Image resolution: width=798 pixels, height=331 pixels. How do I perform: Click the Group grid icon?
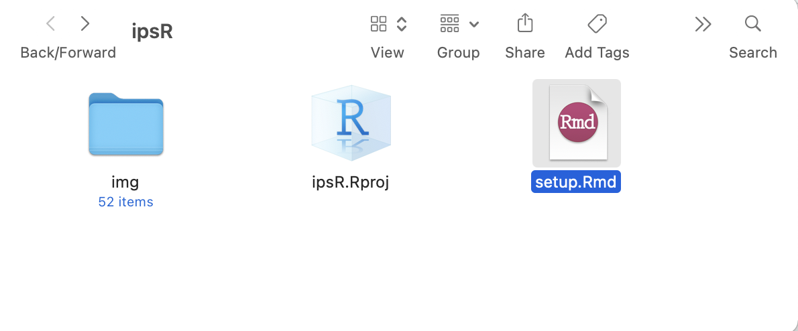coord(449,25)
